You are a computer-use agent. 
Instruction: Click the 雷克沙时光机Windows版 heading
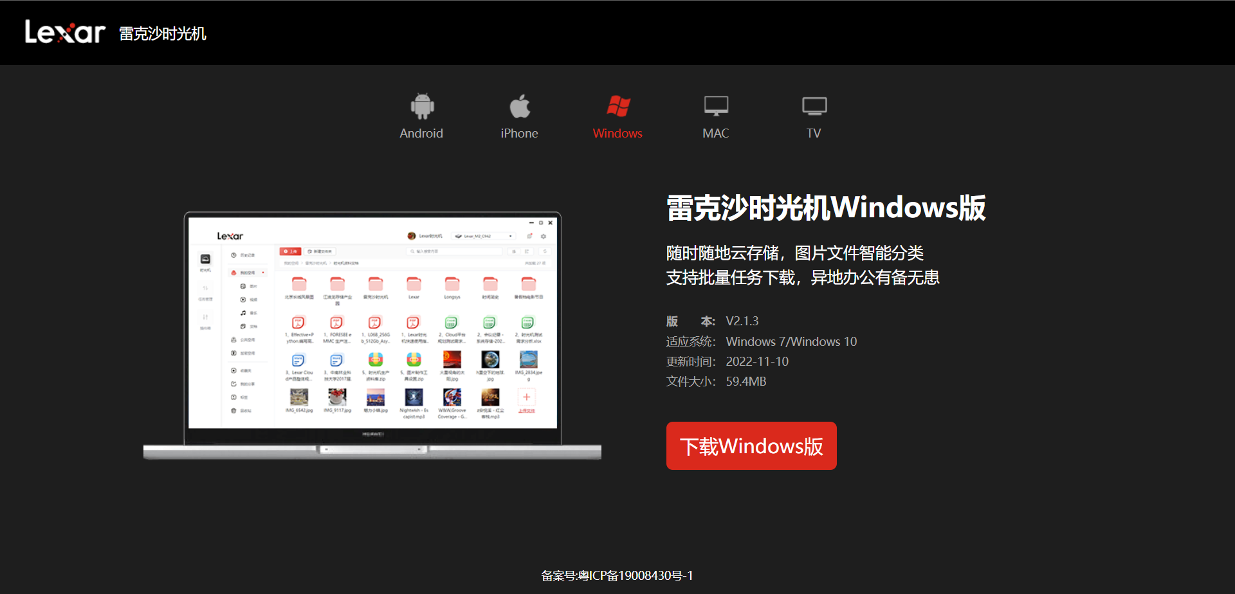click(826, 208)
